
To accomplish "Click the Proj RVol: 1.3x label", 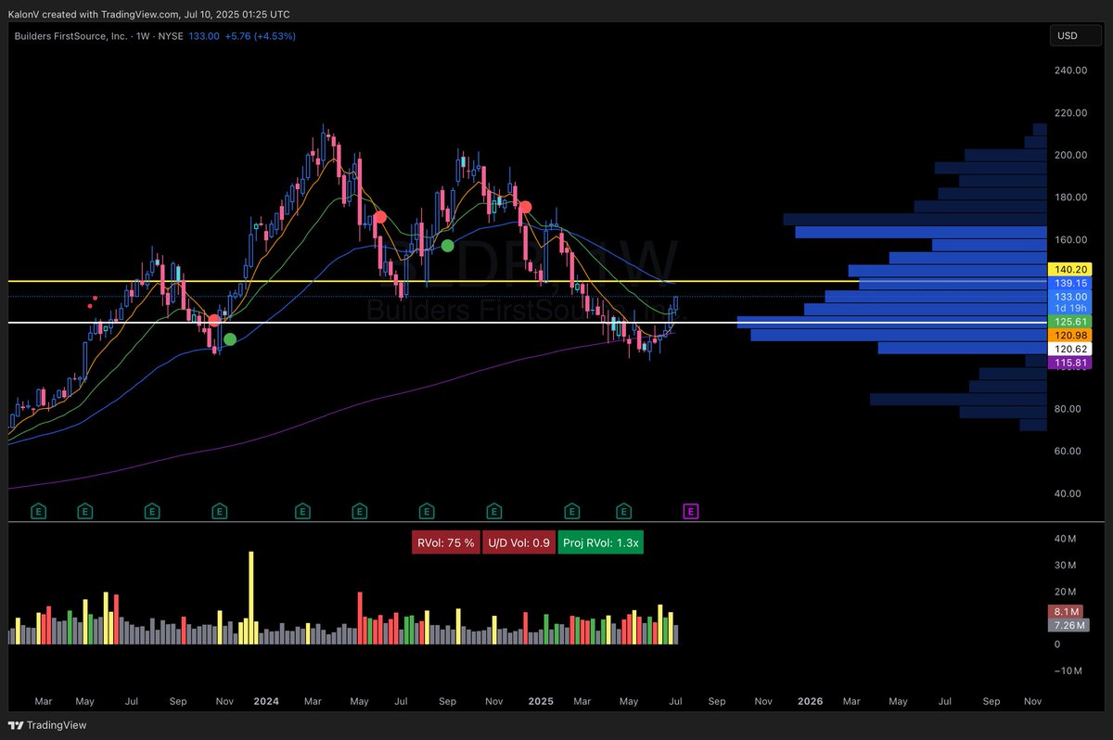I will click(600, 542).
